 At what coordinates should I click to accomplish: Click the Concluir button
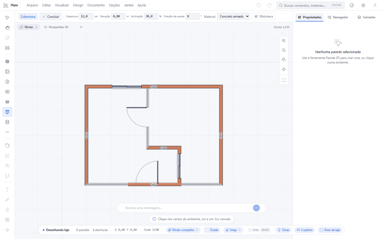click(x=51, y=16)
